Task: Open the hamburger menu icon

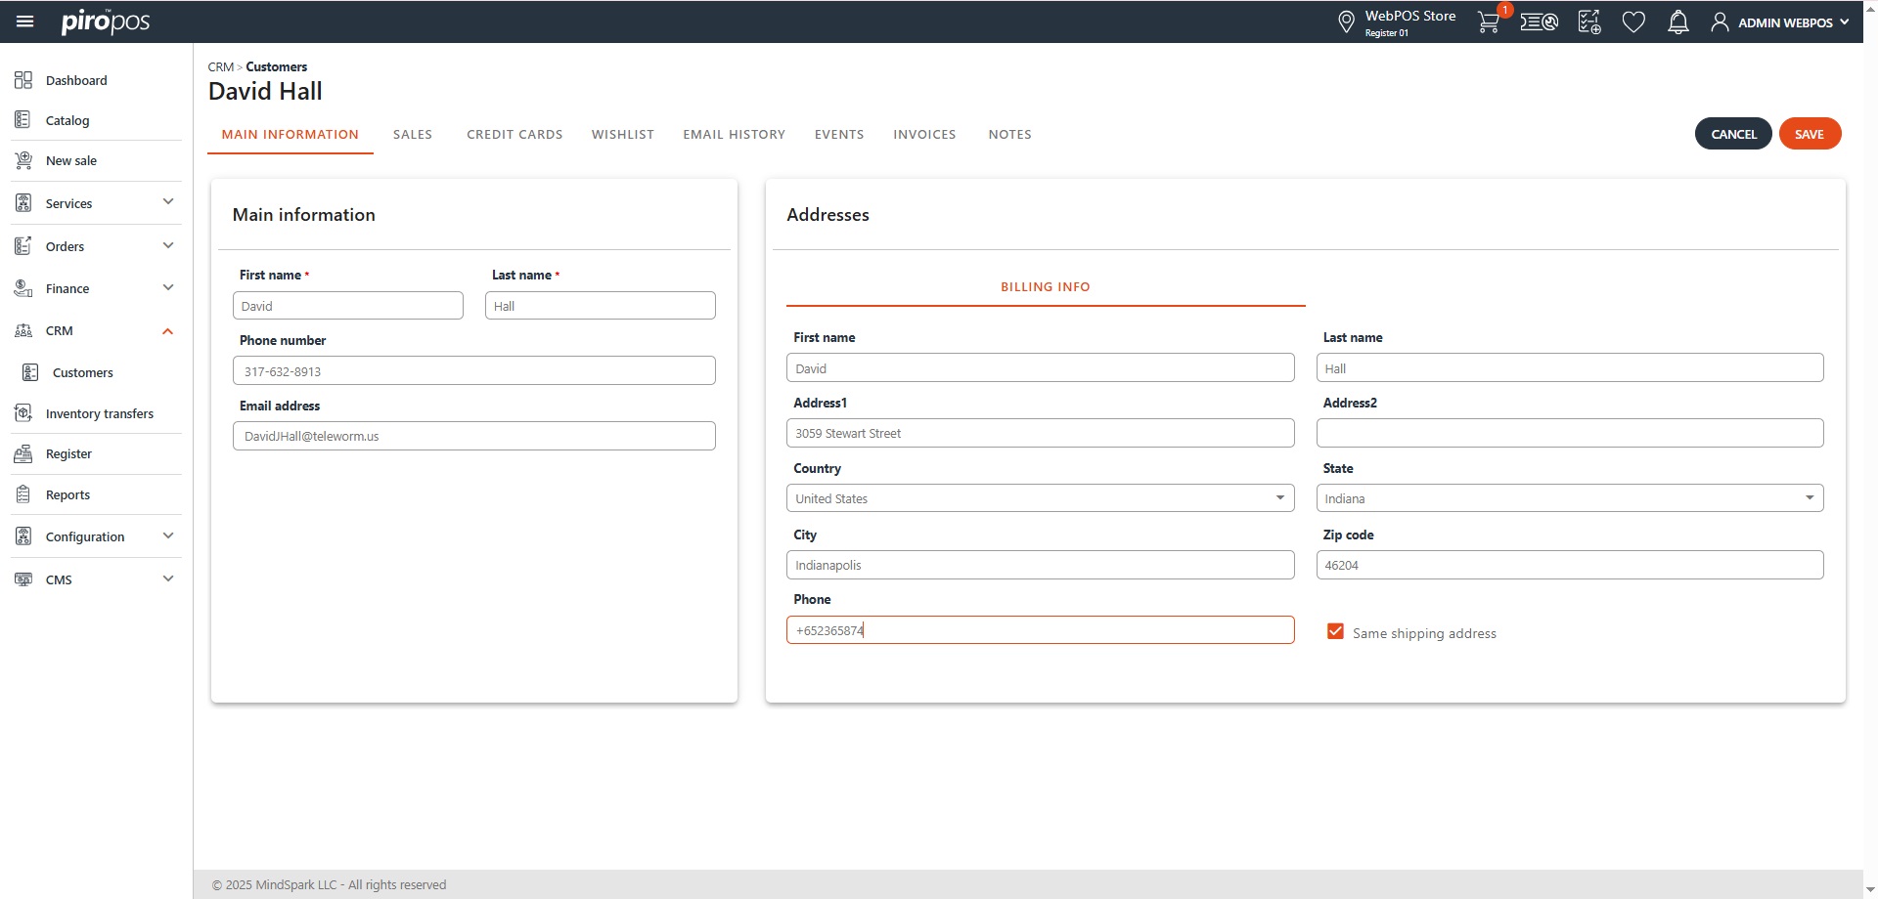Action: pos(25,21)
